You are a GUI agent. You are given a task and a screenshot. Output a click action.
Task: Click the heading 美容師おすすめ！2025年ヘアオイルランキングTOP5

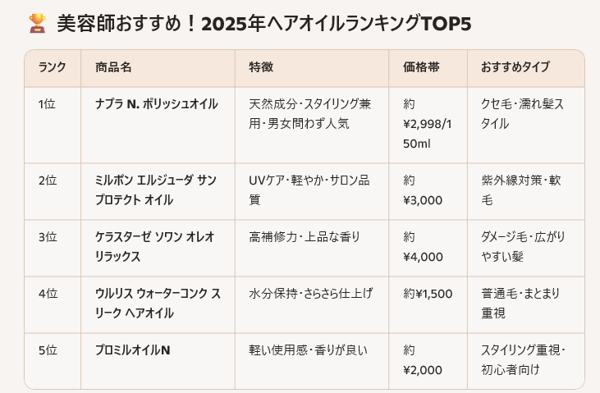click(263, 23)
